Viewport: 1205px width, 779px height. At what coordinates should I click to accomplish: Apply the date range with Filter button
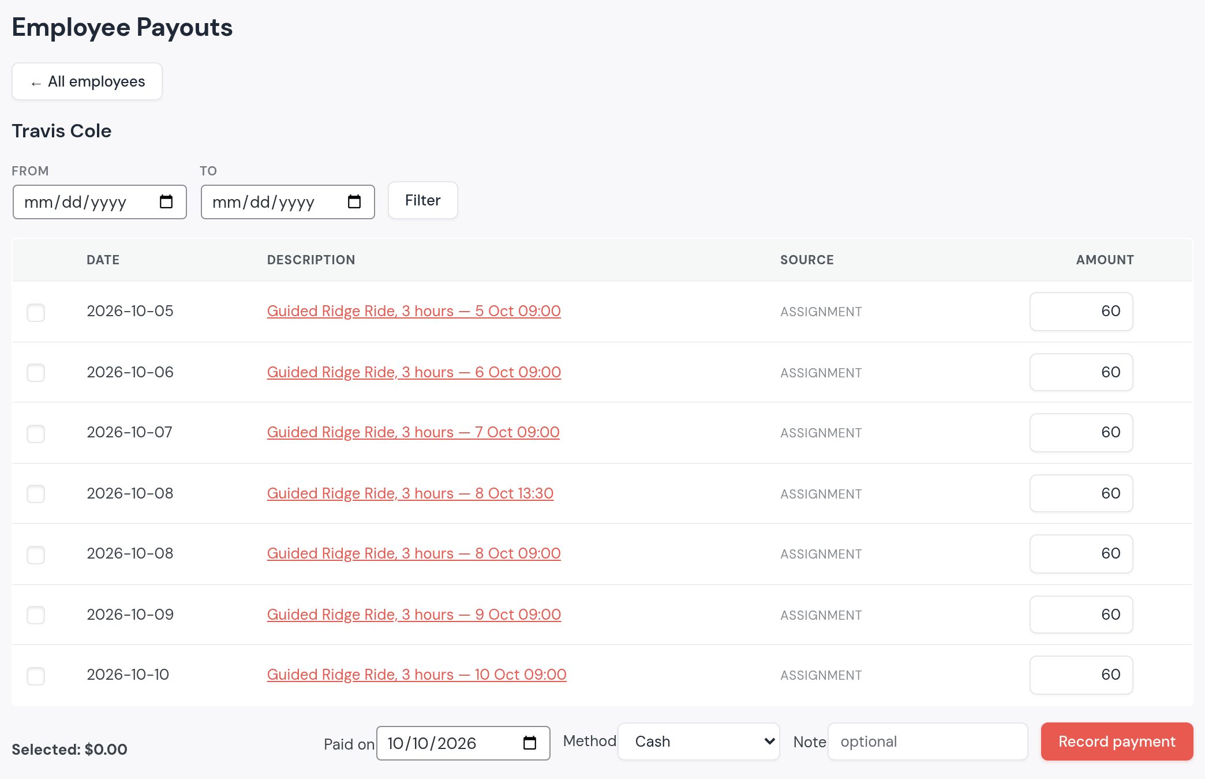click(x=423, y=200)
